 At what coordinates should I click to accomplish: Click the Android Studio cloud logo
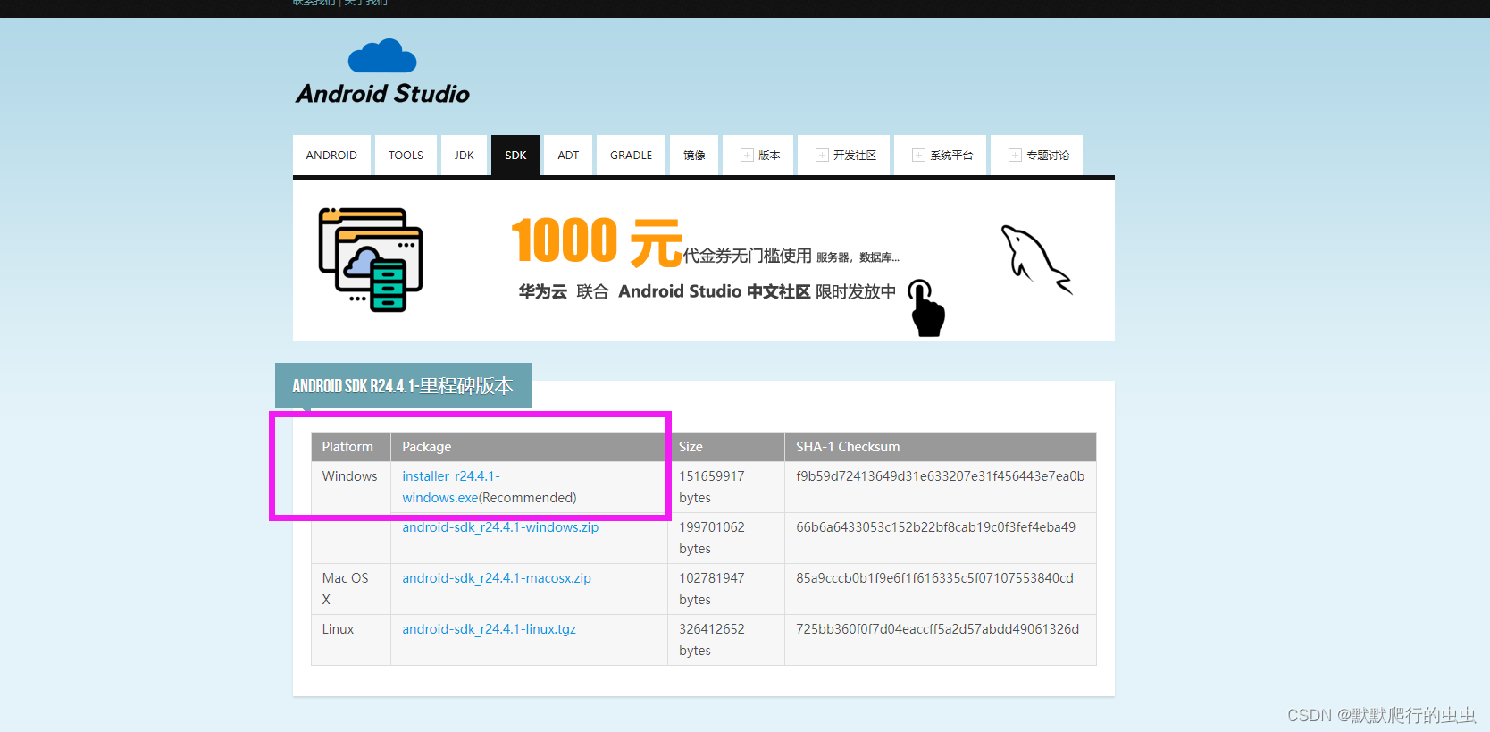[x=382, y=72]
